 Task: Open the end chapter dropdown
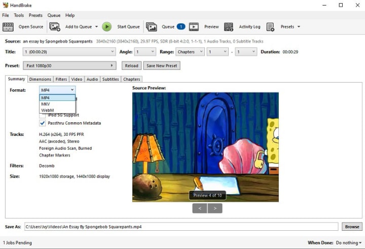coord(246,52)
